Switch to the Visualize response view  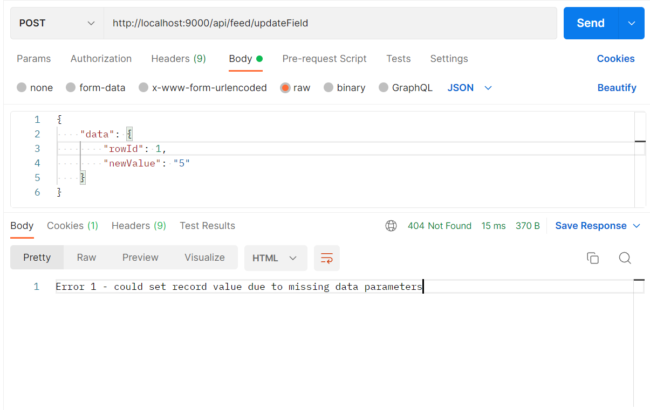(x=204, y=258)
